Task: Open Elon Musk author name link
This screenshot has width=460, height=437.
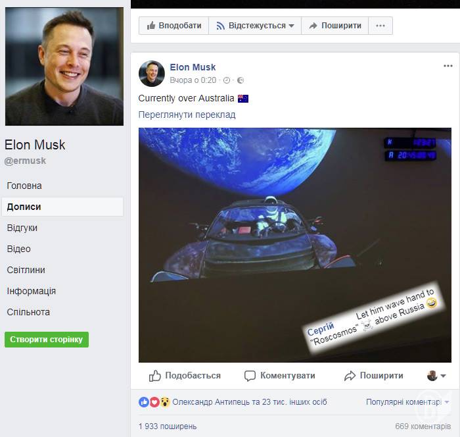Action: pyautogui.click(x=193, y=67)
